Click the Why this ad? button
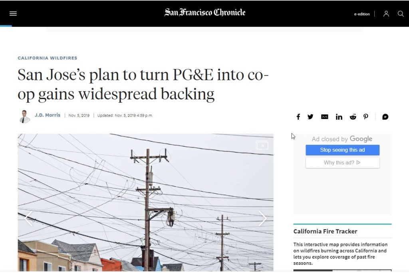The image size is (409, 273). [x=342, y=163]
